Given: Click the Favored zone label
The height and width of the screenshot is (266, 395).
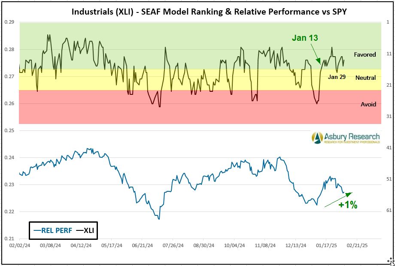Looking at the screenshot, I should coord(365,54).
